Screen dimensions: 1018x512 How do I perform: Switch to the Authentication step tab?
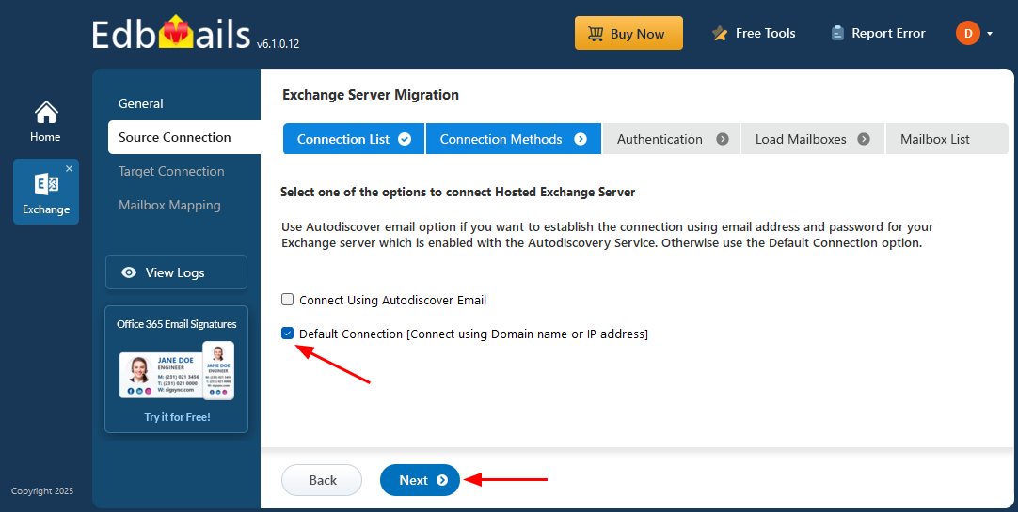672,139
